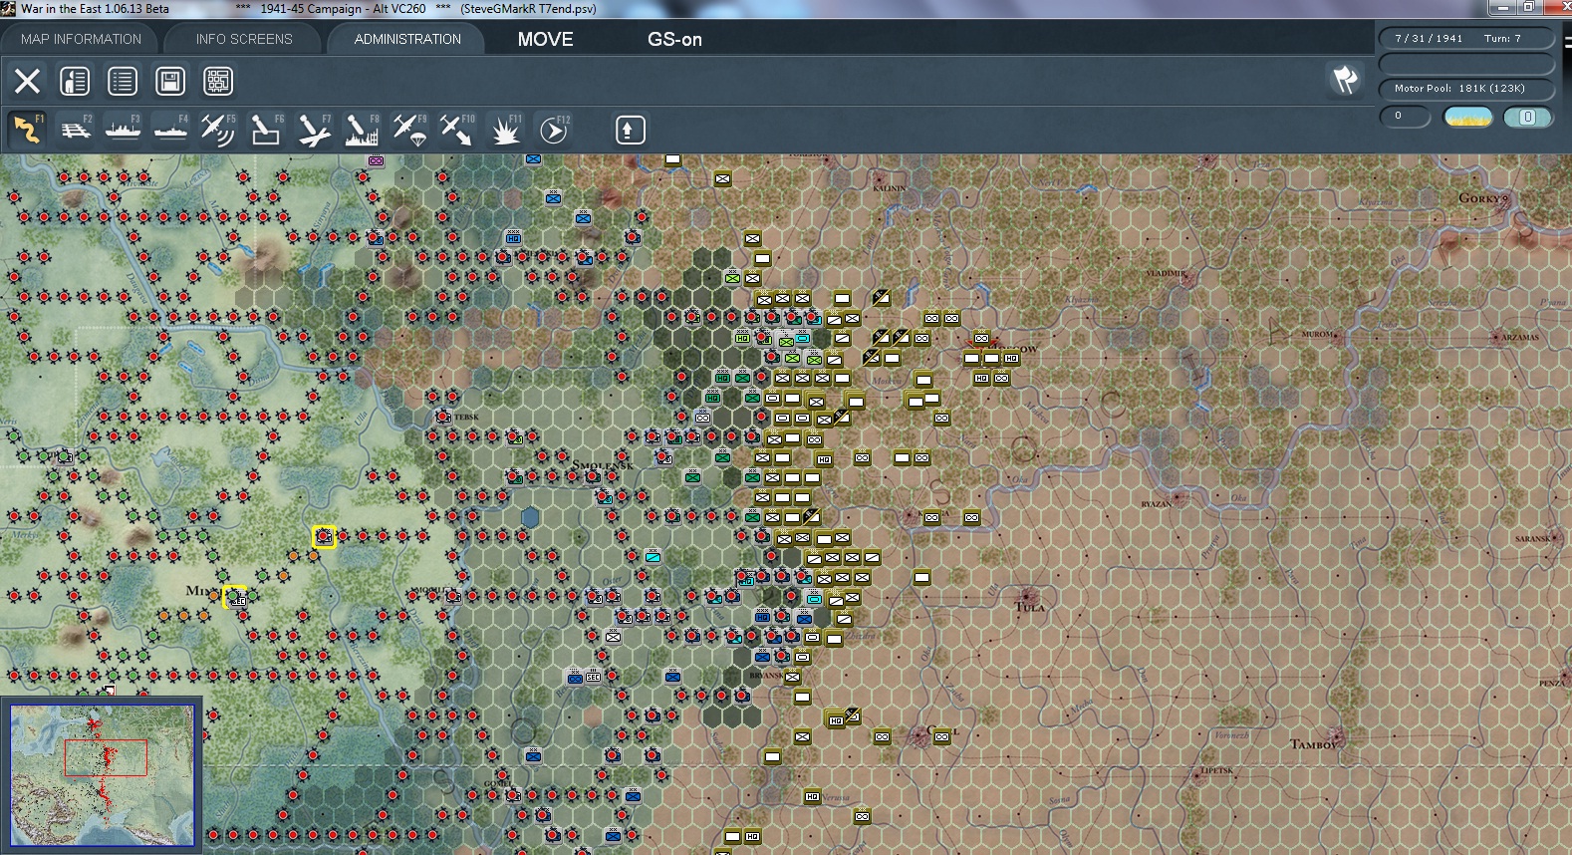Click the dark counter field showing 0
1572x855 pixels.
coord(1405,117)
